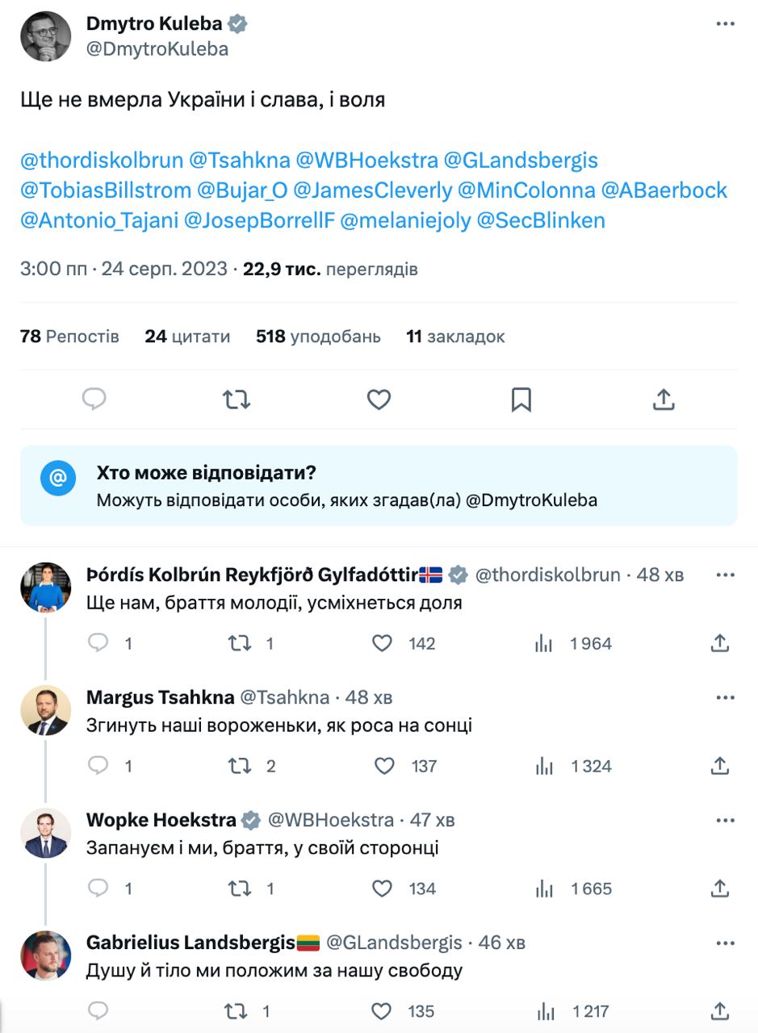The width and height of the screenshot is (758, 1033).
Task: View the 78 reposts list
Action: [69, 337]
